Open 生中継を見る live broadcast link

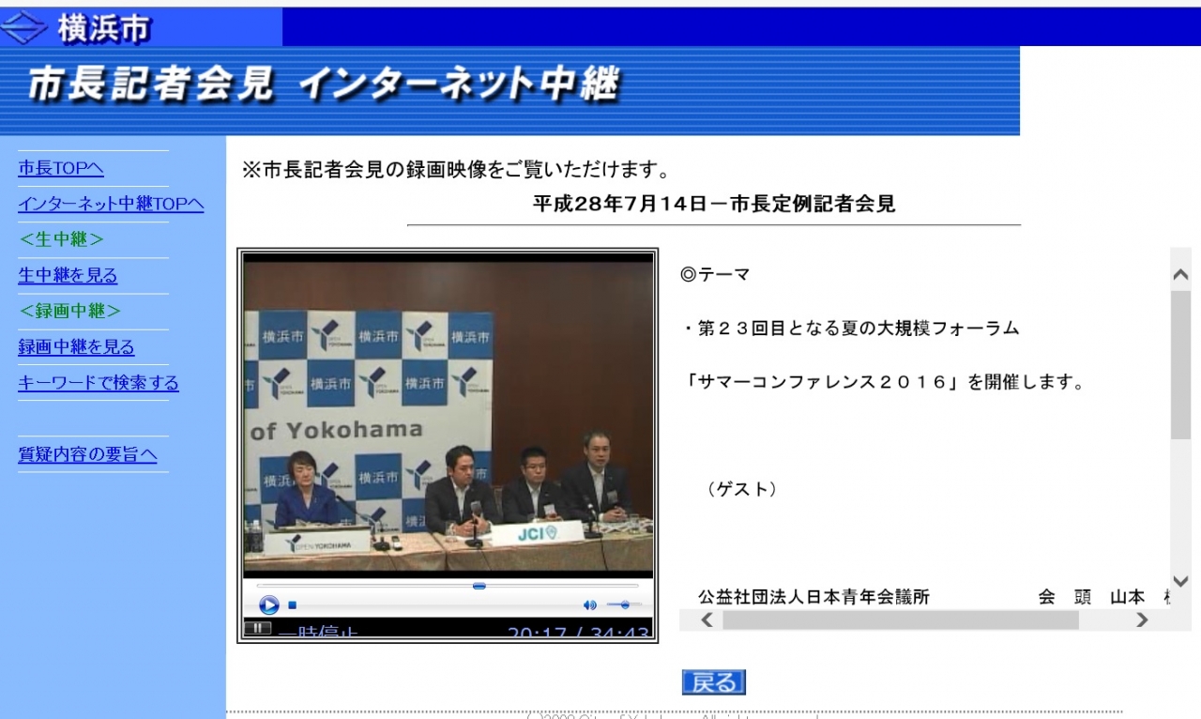68,276
